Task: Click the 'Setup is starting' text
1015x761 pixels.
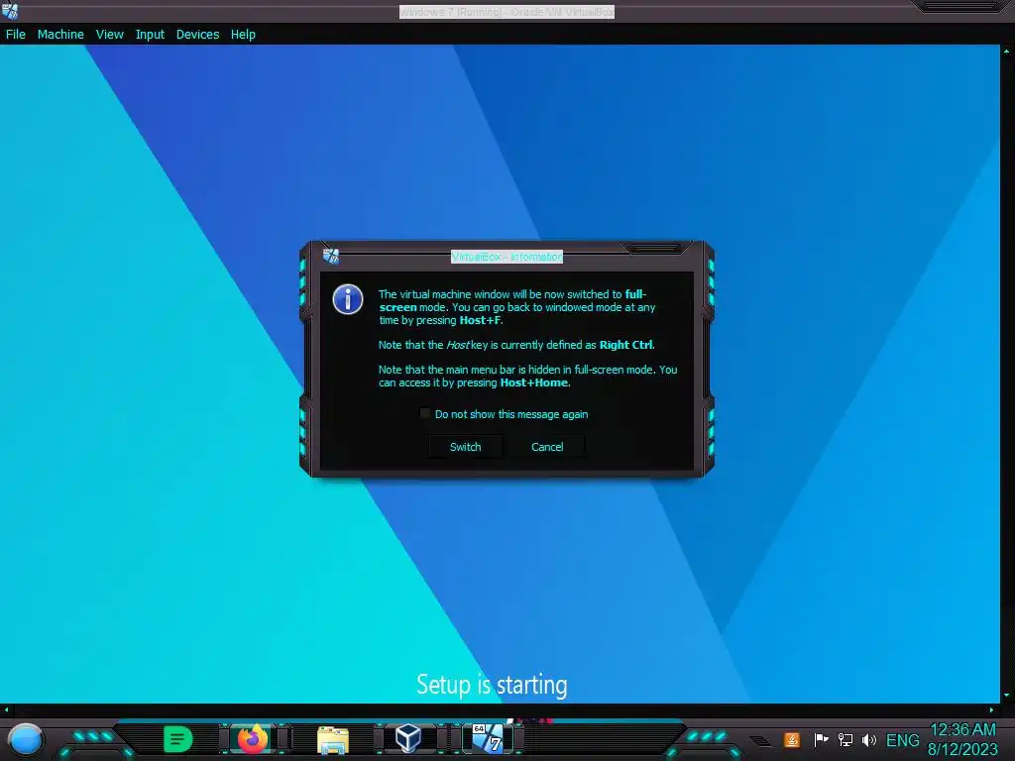Action: (492, 685)
